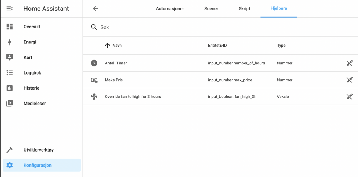Sort by Entitets-ID column header
This screenshot has width=358, height=177.
pos(217,46)
